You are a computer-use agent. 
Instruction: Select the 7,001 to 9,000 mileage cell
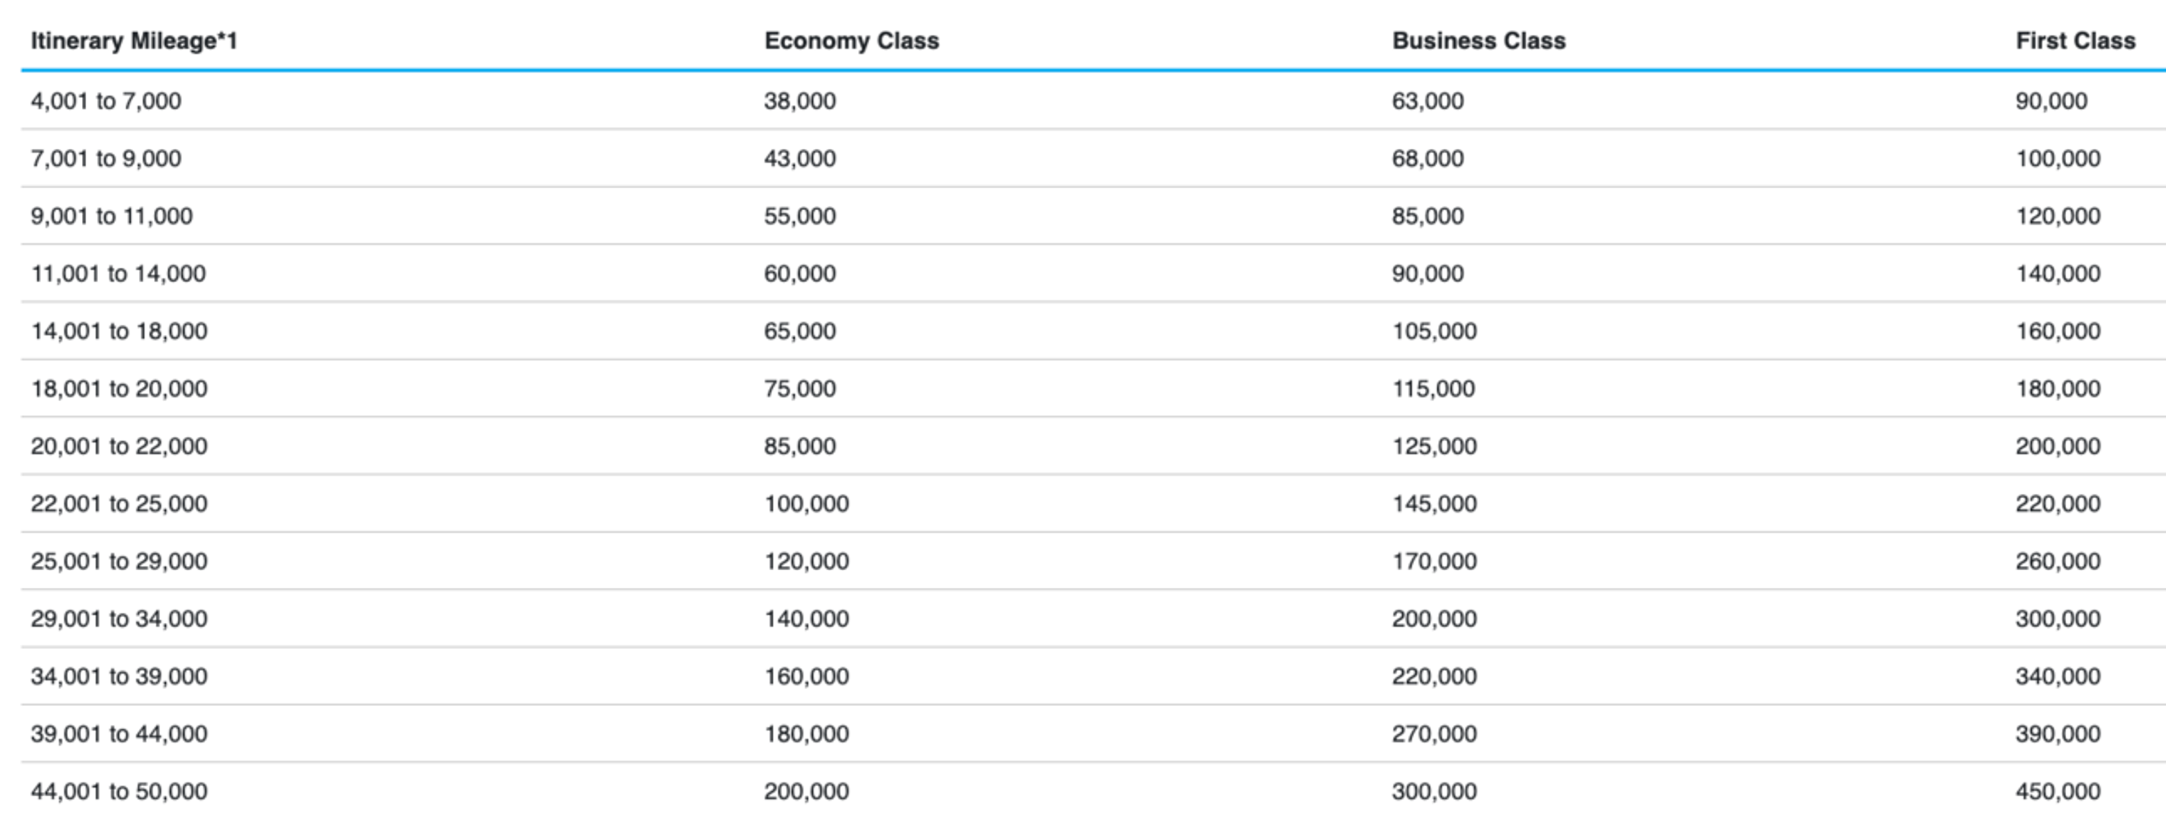[x=106, y=159]
